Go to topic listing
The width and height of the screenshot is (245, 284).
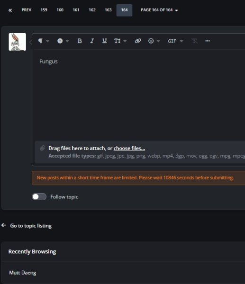[31, 226]
